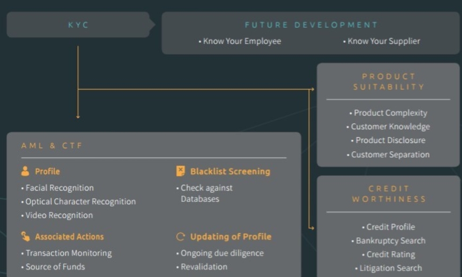462x277 pixels.
Task: Click the Updating of Profile refresh icon
Action: point(180,237)
